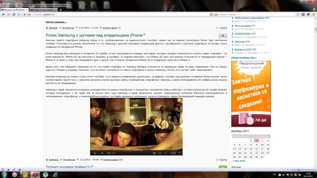Open the Правка menu

coord(12,5)
